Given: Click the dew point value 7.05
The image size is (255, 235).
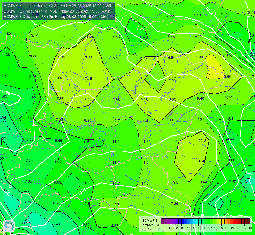Looking at the screenshot, I should (x=59, y=120).
